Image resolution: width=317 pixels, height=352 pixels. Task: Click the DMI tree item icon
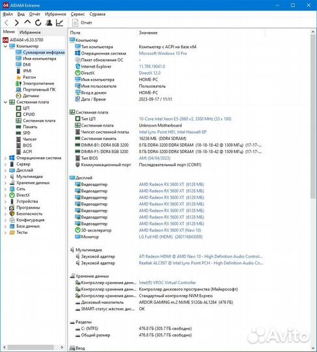coord(19,65)
